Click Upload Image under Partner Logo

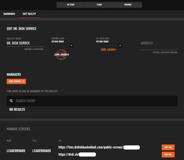[58, 42]
